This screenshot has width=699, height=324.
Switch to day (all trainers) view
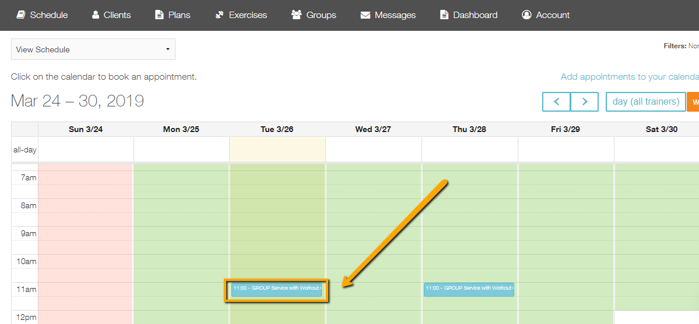[645, 102]
